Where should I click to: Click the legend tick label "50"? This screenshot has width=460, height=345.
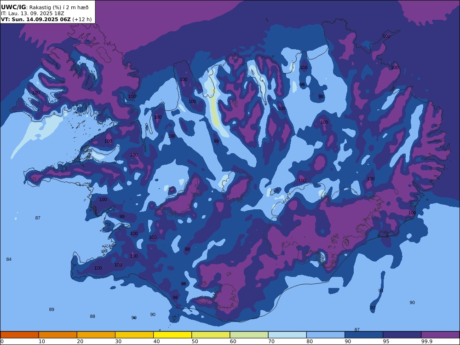point(195,341)
